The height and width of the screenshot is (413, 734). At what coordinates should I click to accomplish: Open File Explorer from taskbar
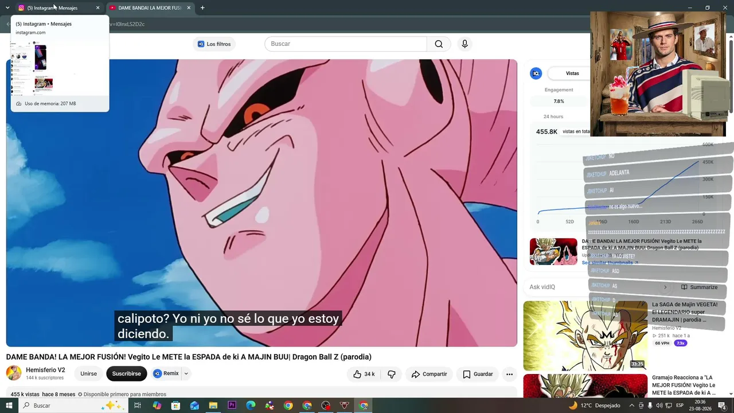(213, 406)
